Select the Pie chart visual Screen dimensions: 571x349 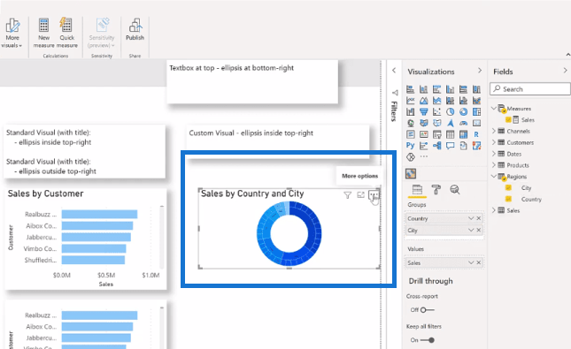pyautogui.click(x=450, y=111)
